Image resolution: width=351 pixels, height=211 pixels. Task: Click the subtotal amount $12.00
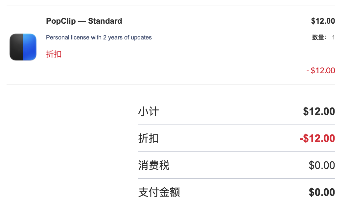[319, 111]
